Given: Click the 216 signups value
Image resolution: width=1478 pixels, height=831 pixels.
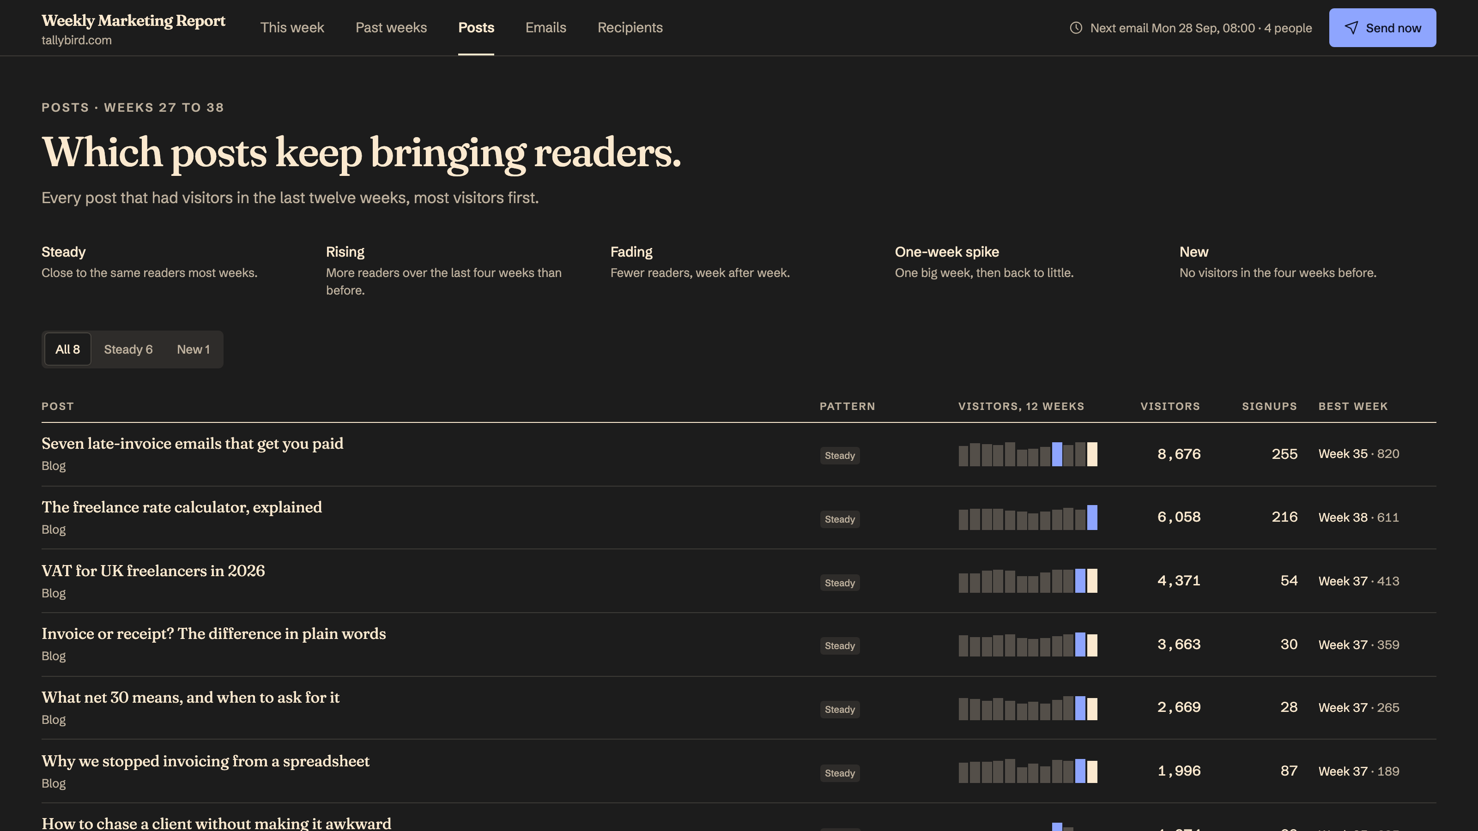Looking at the screenshot, I should 1284,517.
